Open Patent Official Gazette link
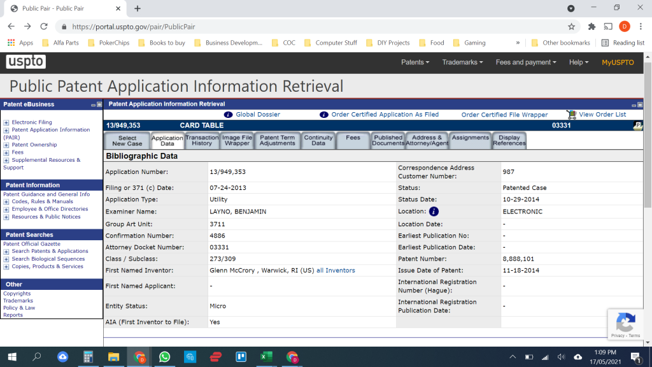Image resolution: width=652 pixels, height=367 pixels. coord(32,244)
